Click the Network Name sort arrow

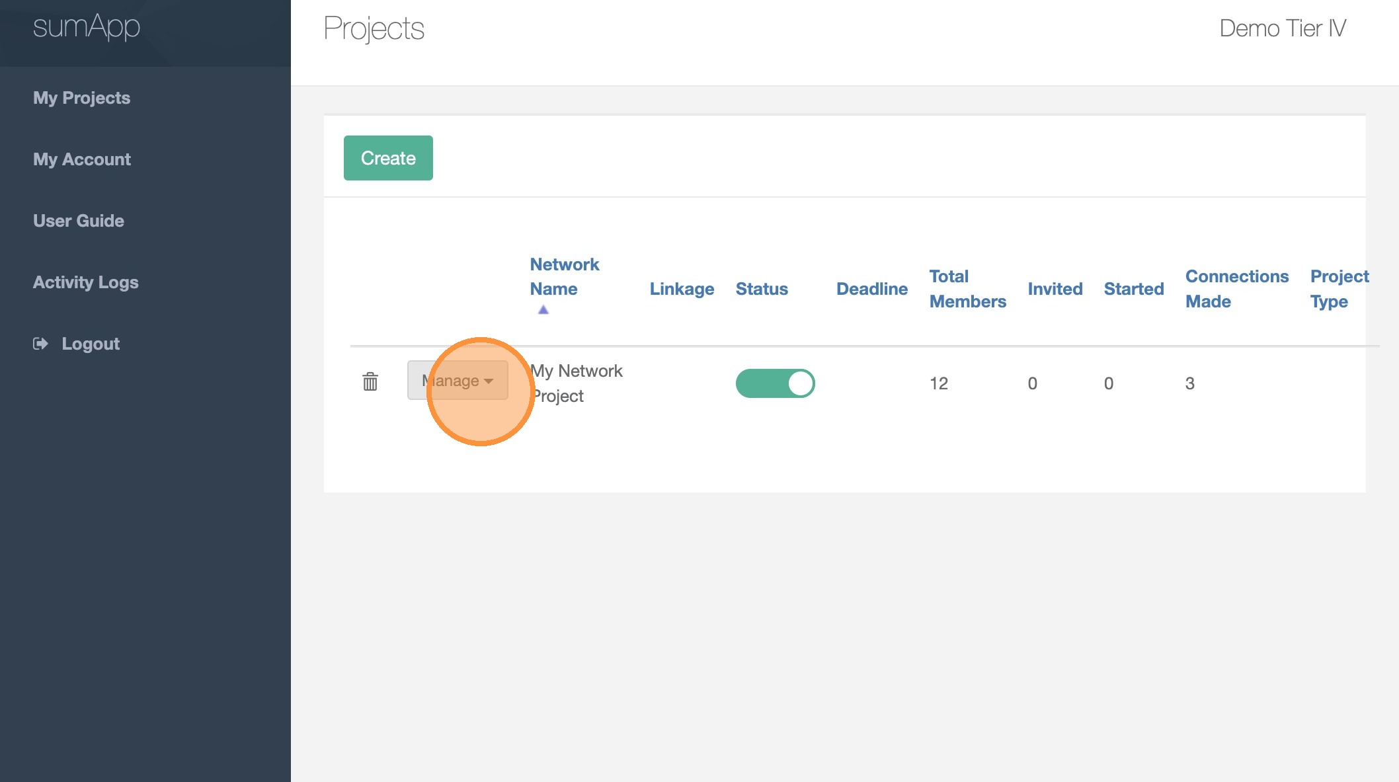pyautogui.click(x=543, y=309)
